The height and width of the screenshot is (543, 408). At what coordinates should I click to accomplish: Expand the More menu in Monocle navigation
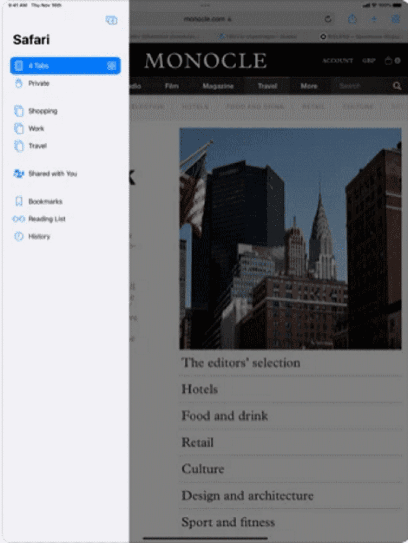tap(309, 86)
